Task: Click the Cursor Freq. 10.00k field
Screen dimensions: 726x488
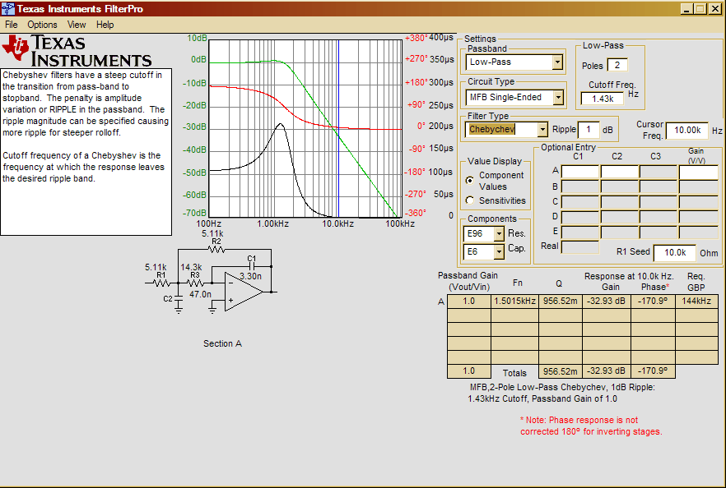Action: [687, 131]
